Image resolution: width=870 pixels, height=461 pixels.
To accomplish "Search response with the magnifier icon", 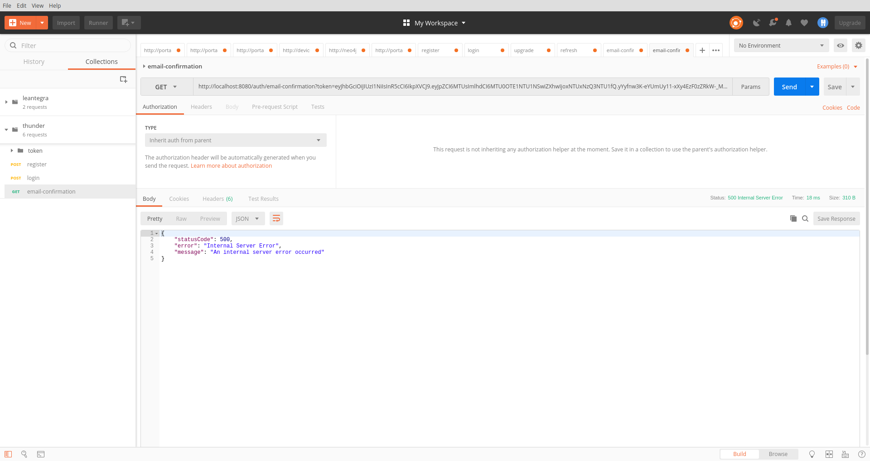I will point(805,218).
